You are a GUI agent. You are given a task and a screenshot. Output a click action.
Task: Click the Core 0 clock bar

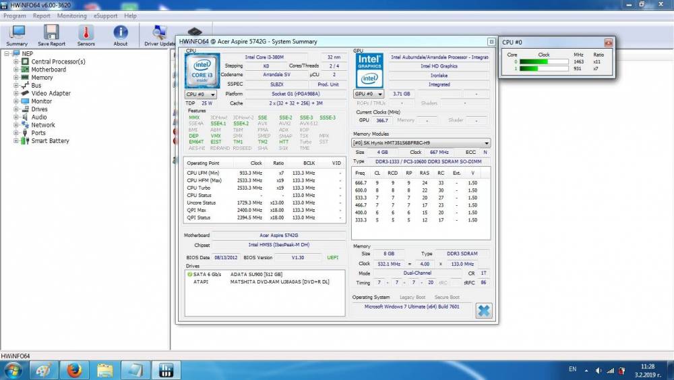[544, 61]
